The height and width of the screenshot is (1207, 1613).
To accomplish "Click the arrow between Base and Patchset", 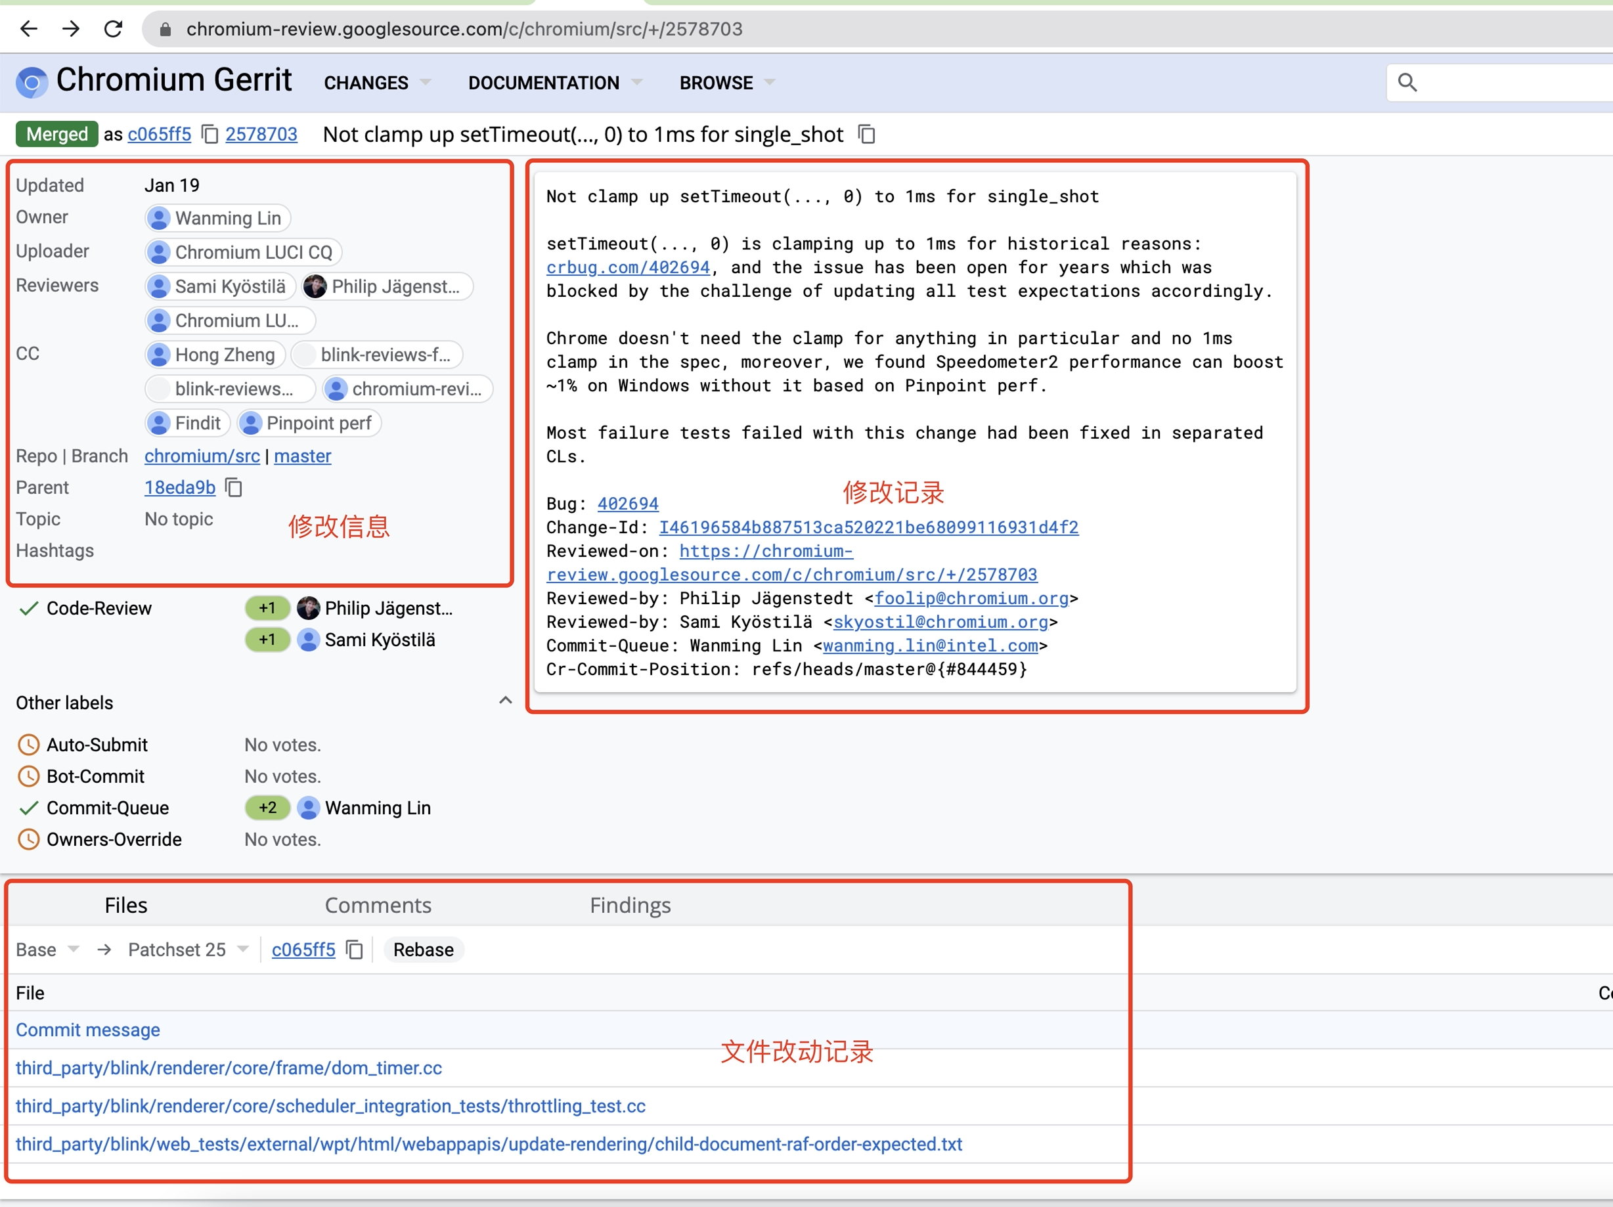I will 104,950.
